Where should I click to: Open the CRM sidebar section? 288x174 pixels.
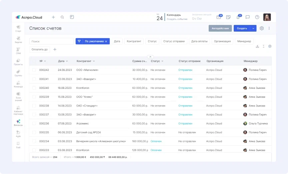click(x=18, y=51)
